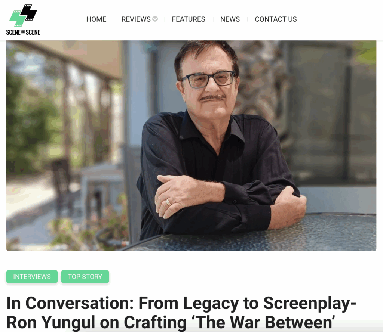Click the INTERVIEWS category tag
Screen dimensions: 383x332
coord(32,277)
